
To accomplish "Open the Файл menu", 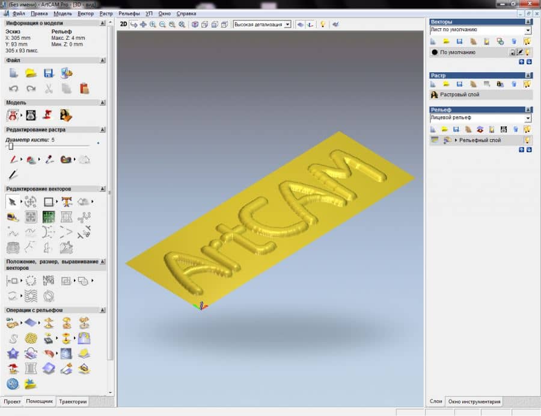I will coord(19,13).
